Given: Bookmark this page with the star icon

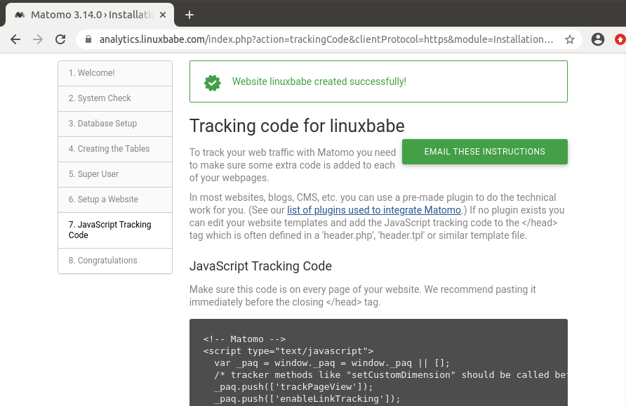Looking at the screenshot, I should pyautogui.click(x=570, y=39).
